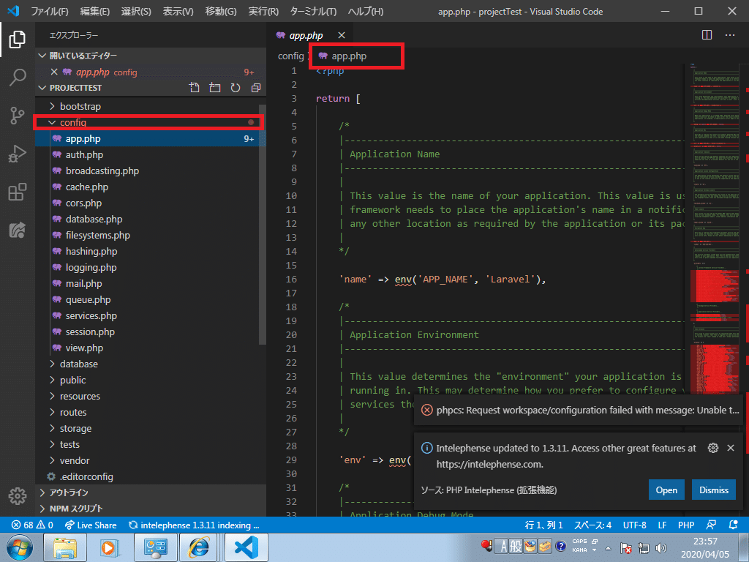Expand the アウトライン section
The height and width of the screenshot is (562, 749).
pyautogui.click(x=151, y=492)
